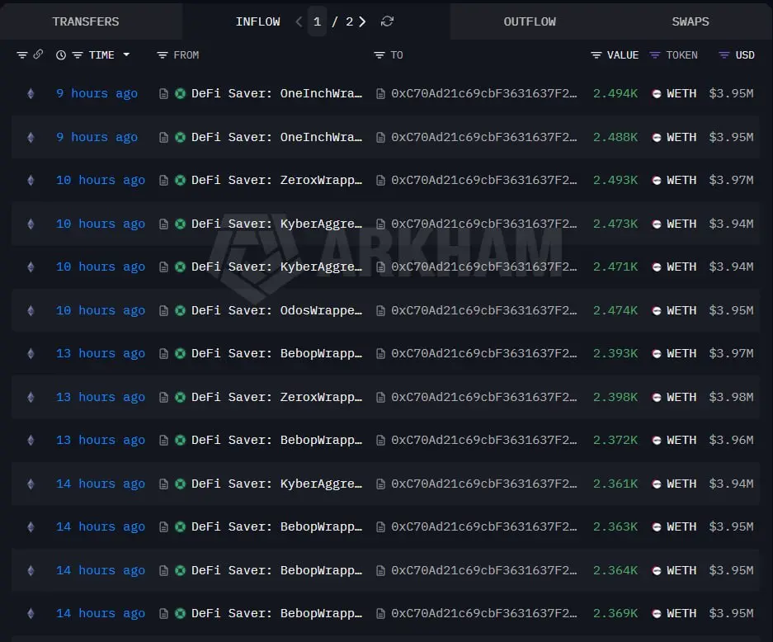Open recipient address on the 2.369K row
This screenshot has width=773, height=642.
point(483,613)
